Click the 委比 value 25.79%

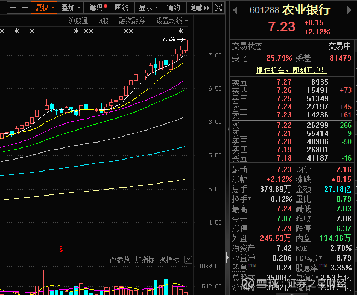coord(279,58)
